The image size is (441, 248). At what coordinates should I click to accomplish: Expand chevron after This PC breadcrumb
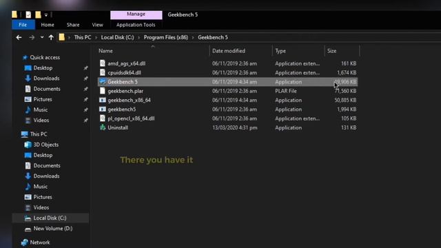[96, 37]
